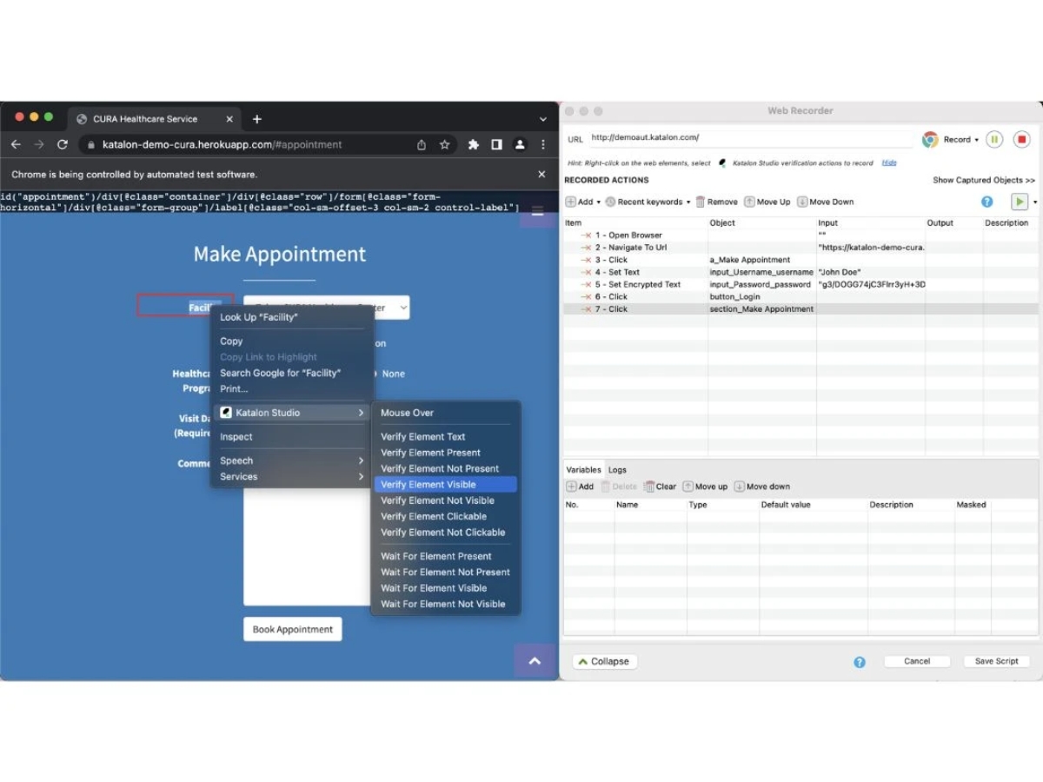The image size is (1043, 782).
Task: Choose Mouse Over in Katalon submenu
Action: point(446,413)
